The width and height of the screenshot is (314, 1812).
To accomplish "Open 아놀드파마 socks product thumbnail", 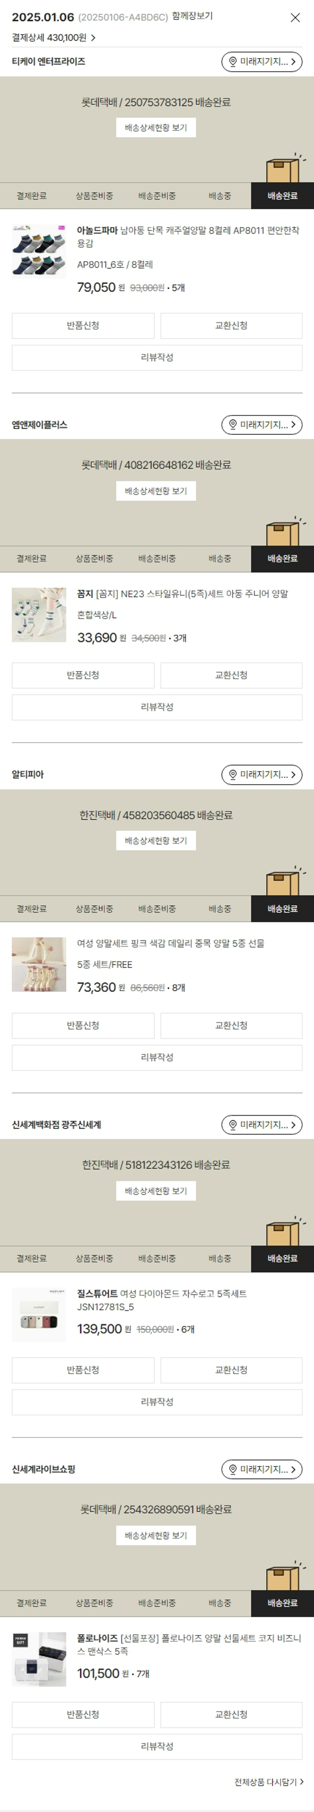I will (x=39, y=251).
